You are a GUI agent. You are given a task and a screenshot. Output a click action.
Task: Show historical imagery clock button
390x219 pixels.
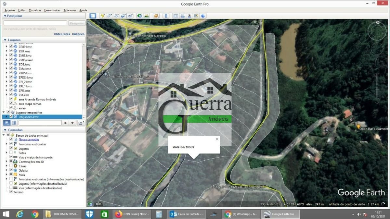click(x=139, y=16)
